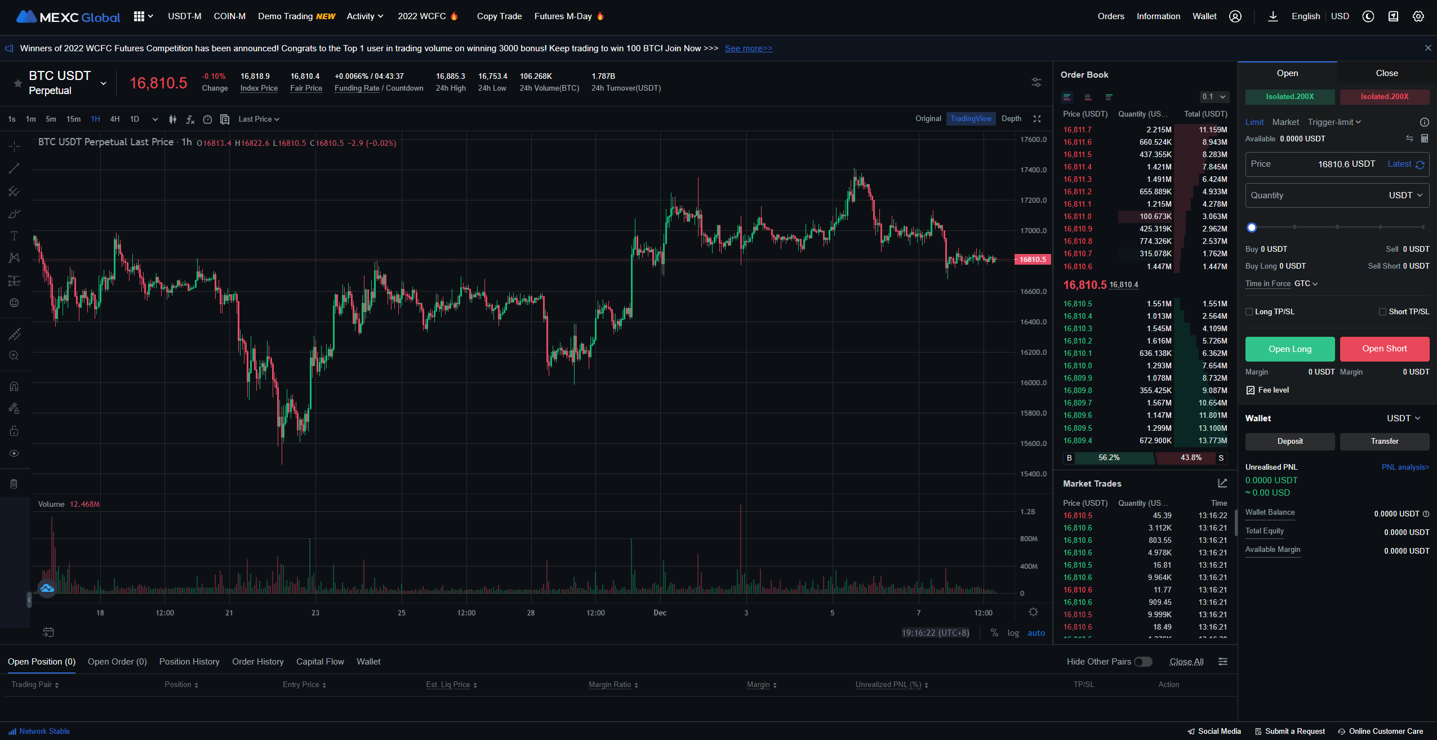Click the Deposit button
This screenshot has width=1437, height=740.
point(1290,442)
